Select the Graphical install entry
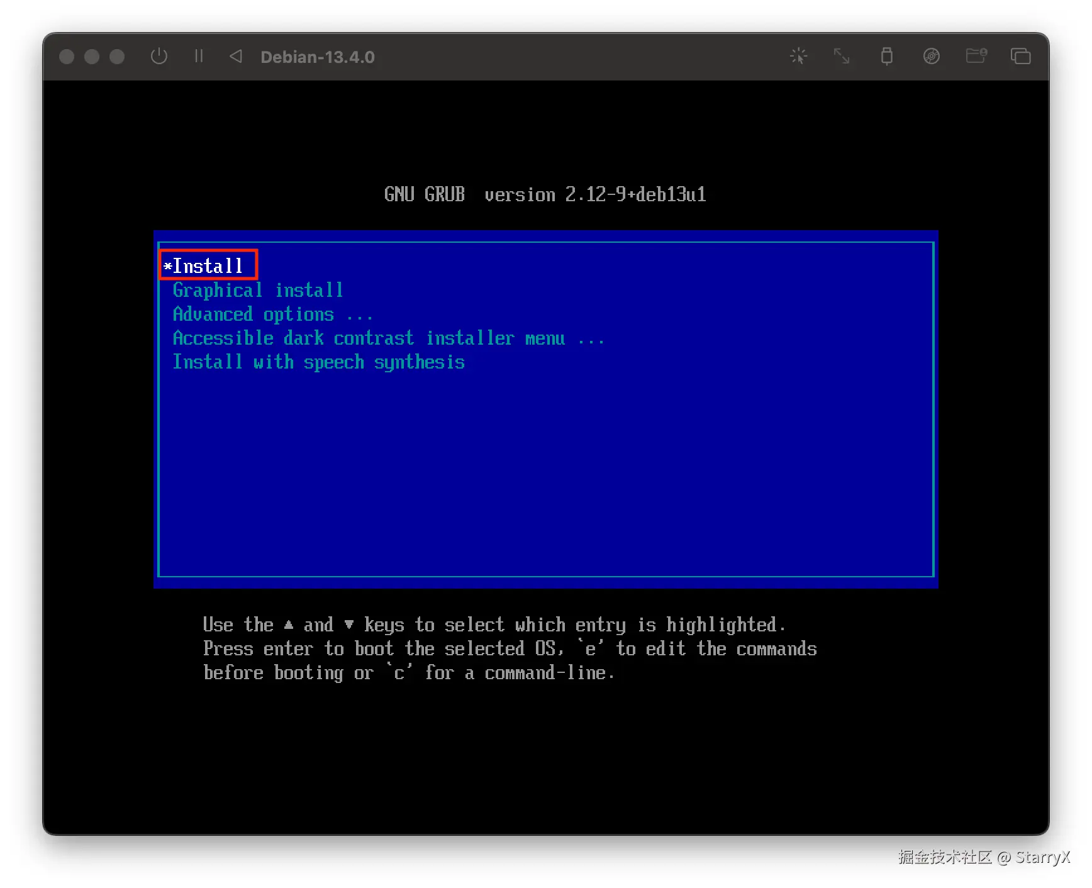Viewport: 1092px width, 888px height. 545,290
